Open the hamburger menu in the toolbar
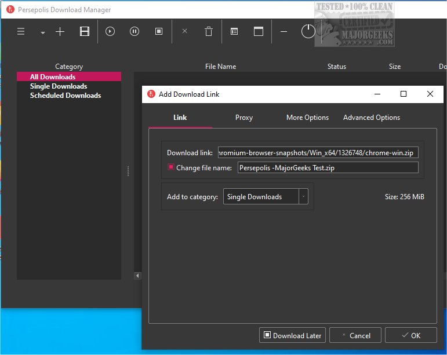Screen dimensions: 447x355 [x=21, y=32]
